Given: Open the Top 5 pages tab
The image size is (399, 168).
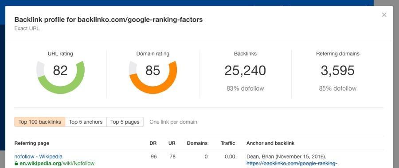Looking at the screenshot, I should (x=125, y=122).
